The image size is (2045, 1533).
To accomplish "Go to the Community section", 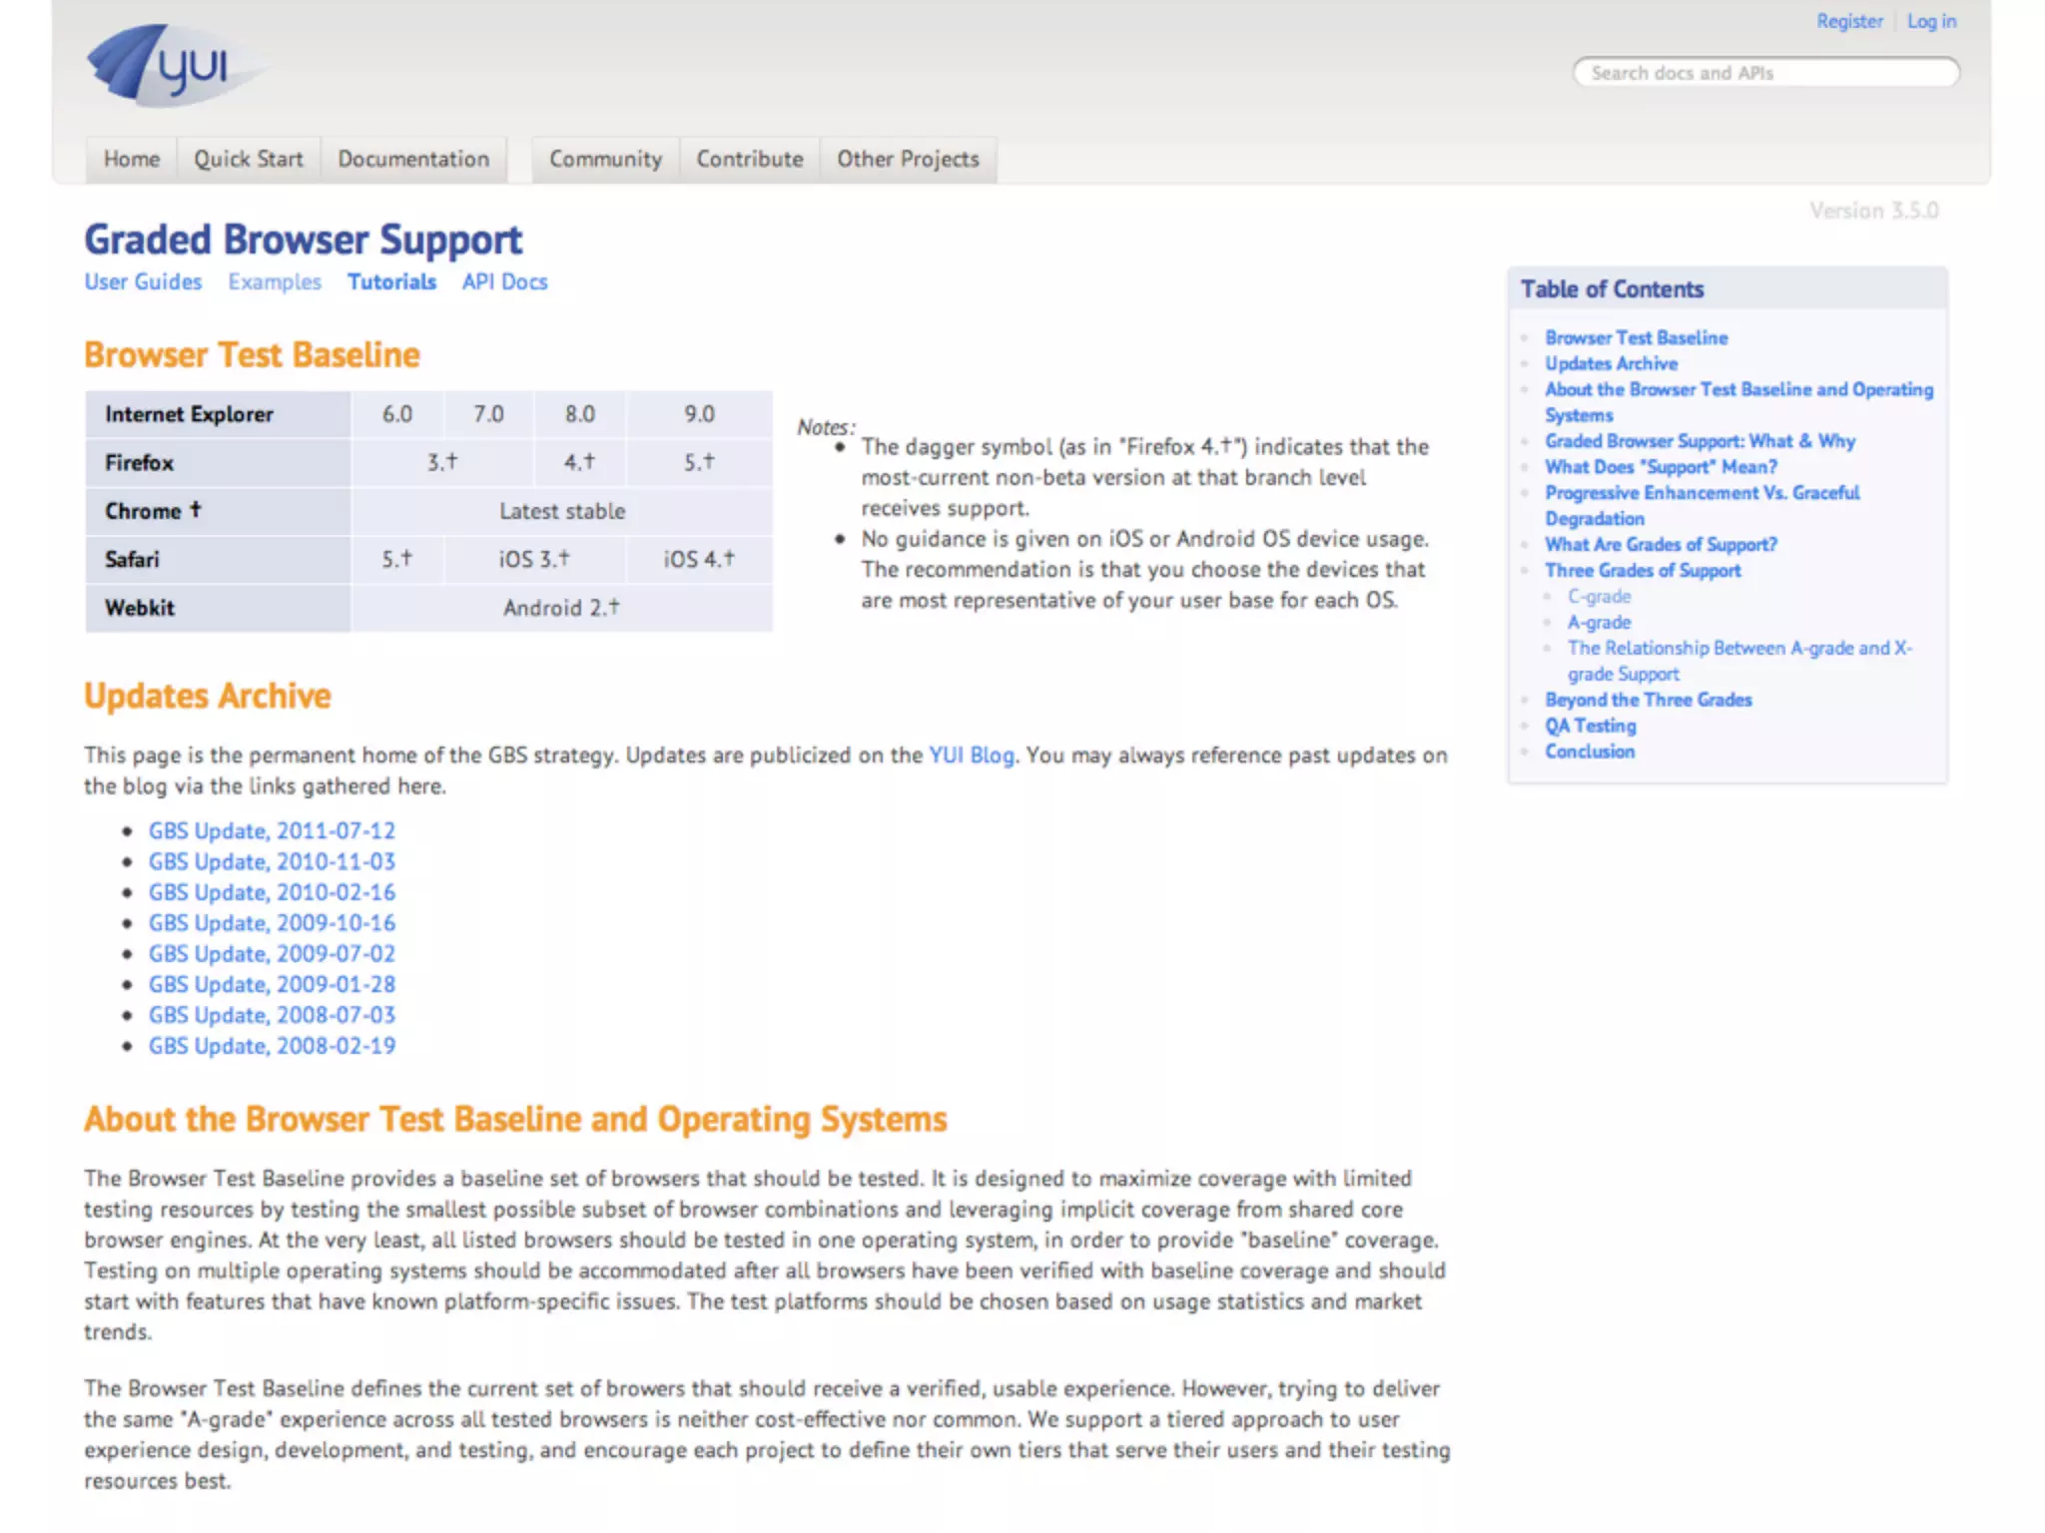I will click(x=605, y=160).
